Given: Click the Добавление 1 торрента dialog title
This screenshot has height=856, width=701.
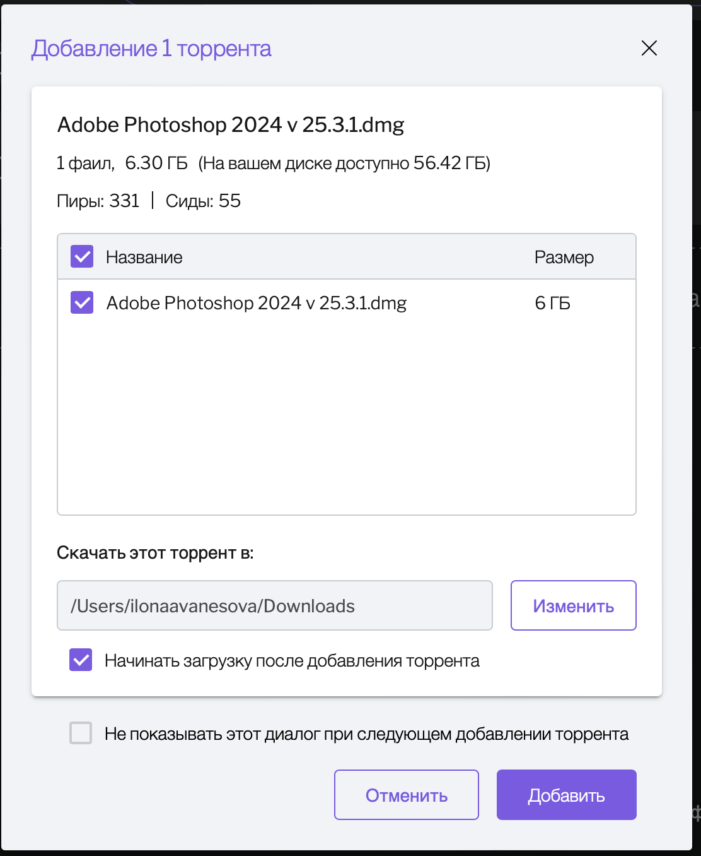Looking at the screenshot, I should click(151, 49).
